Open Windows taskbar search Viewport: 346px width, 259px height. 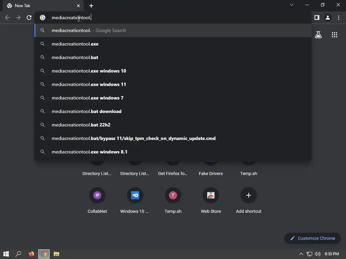[x=18, y=254]
